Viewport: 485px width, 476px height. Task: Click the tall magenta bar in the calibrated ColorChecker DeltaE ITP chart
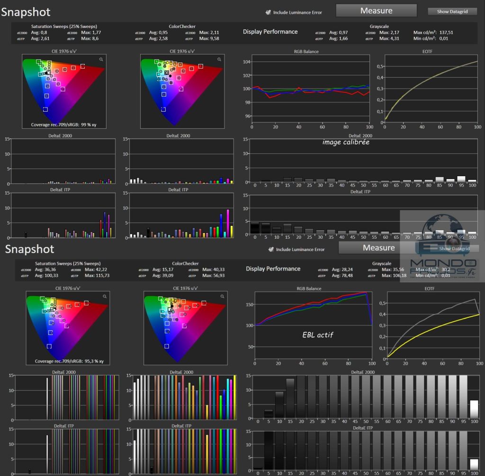(227, 223)
